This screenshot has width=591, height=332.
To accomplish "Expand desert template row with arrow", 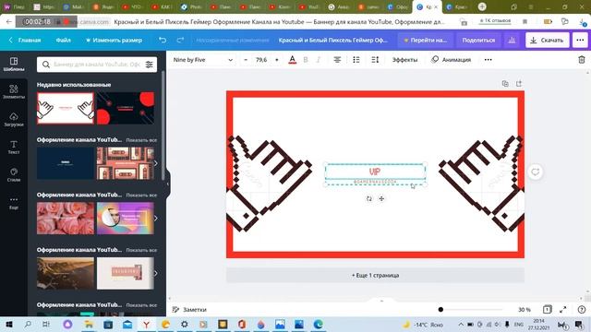I will pyautogui.click(x=155, y=273).
